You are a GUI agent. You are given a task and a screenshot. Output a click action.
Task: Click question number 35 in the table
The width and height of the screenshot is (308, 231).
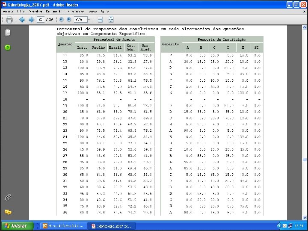(65, 206)
